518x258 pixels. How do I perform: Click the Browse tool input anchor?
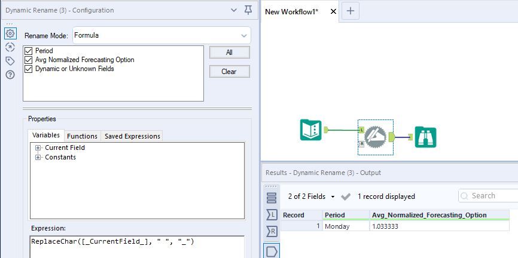[411, 137]
